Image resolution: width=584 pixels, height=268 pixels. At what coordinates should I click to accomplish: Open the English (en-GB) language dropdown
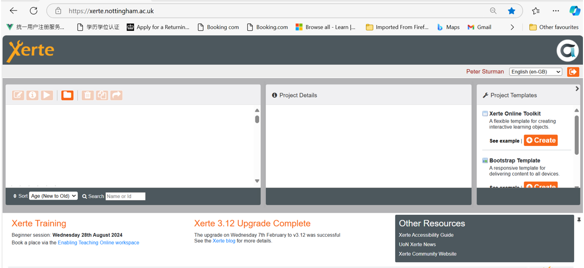pyautogui.click(x=536, y=72)
